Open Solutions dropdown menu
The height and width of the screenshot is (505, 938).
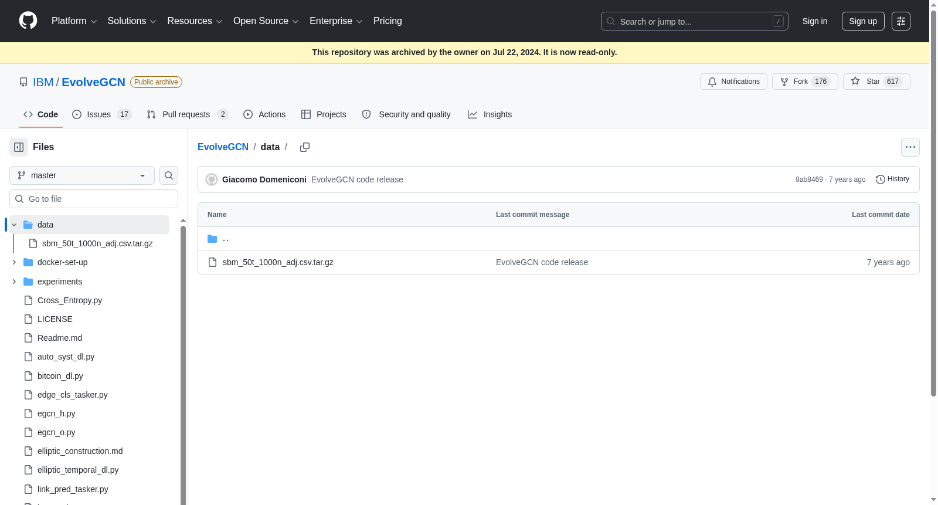click(x=132, y=21)
